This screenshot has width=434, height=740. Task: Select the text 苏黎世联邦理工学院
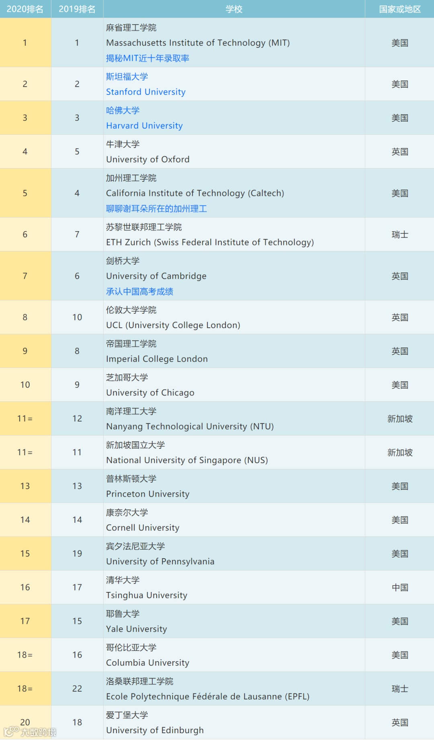pyautogui.click(x=144, y=227)
